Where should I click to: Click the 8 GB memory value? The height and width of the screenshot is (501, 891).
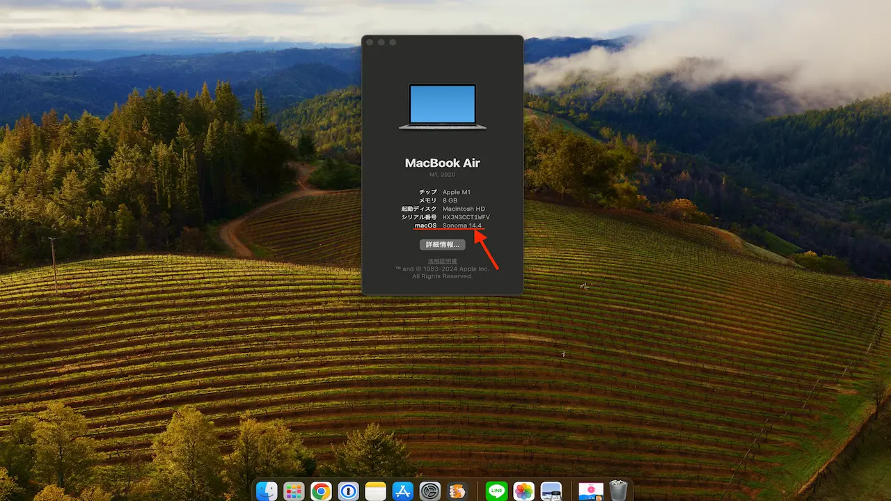[x=450, y=200]
